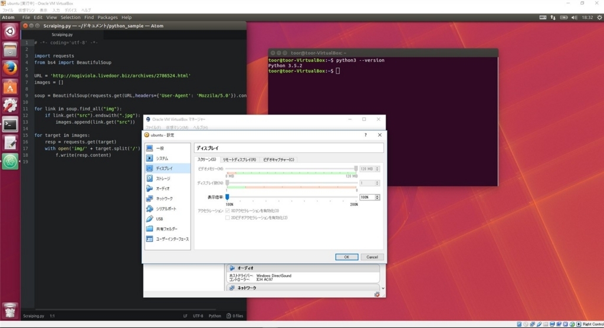Click the terminal window title bar
Screen dimensions: 604x328
click(383, 53)
